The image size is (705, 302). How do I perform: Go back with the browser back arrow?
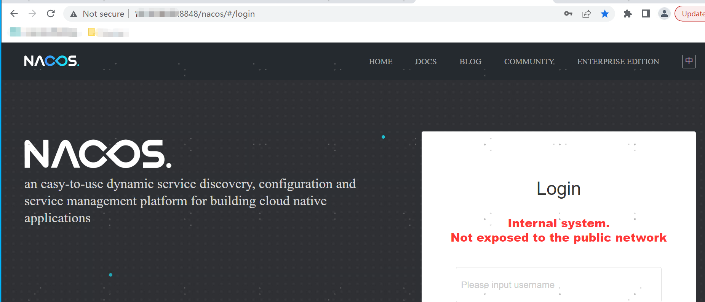14,14
